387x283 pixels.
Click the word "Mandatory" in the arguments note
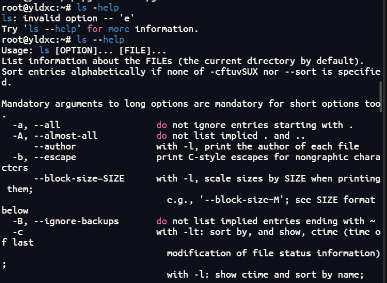coord(25,104)
